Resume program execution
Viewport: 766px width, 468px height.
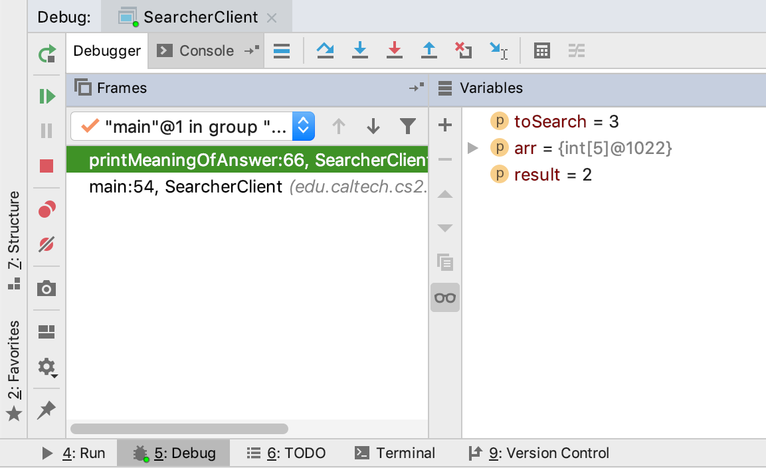[47, 96]
